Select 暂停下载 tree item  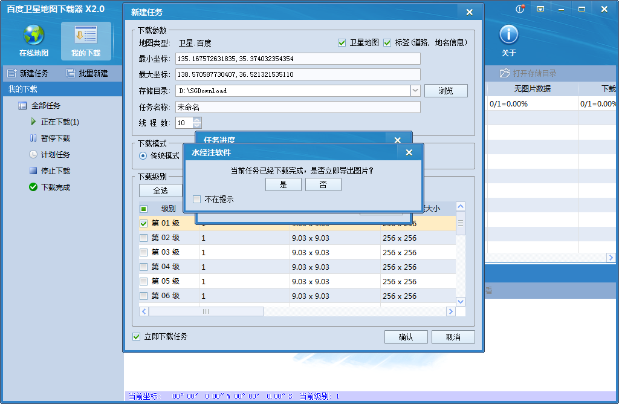coord(50,138)
